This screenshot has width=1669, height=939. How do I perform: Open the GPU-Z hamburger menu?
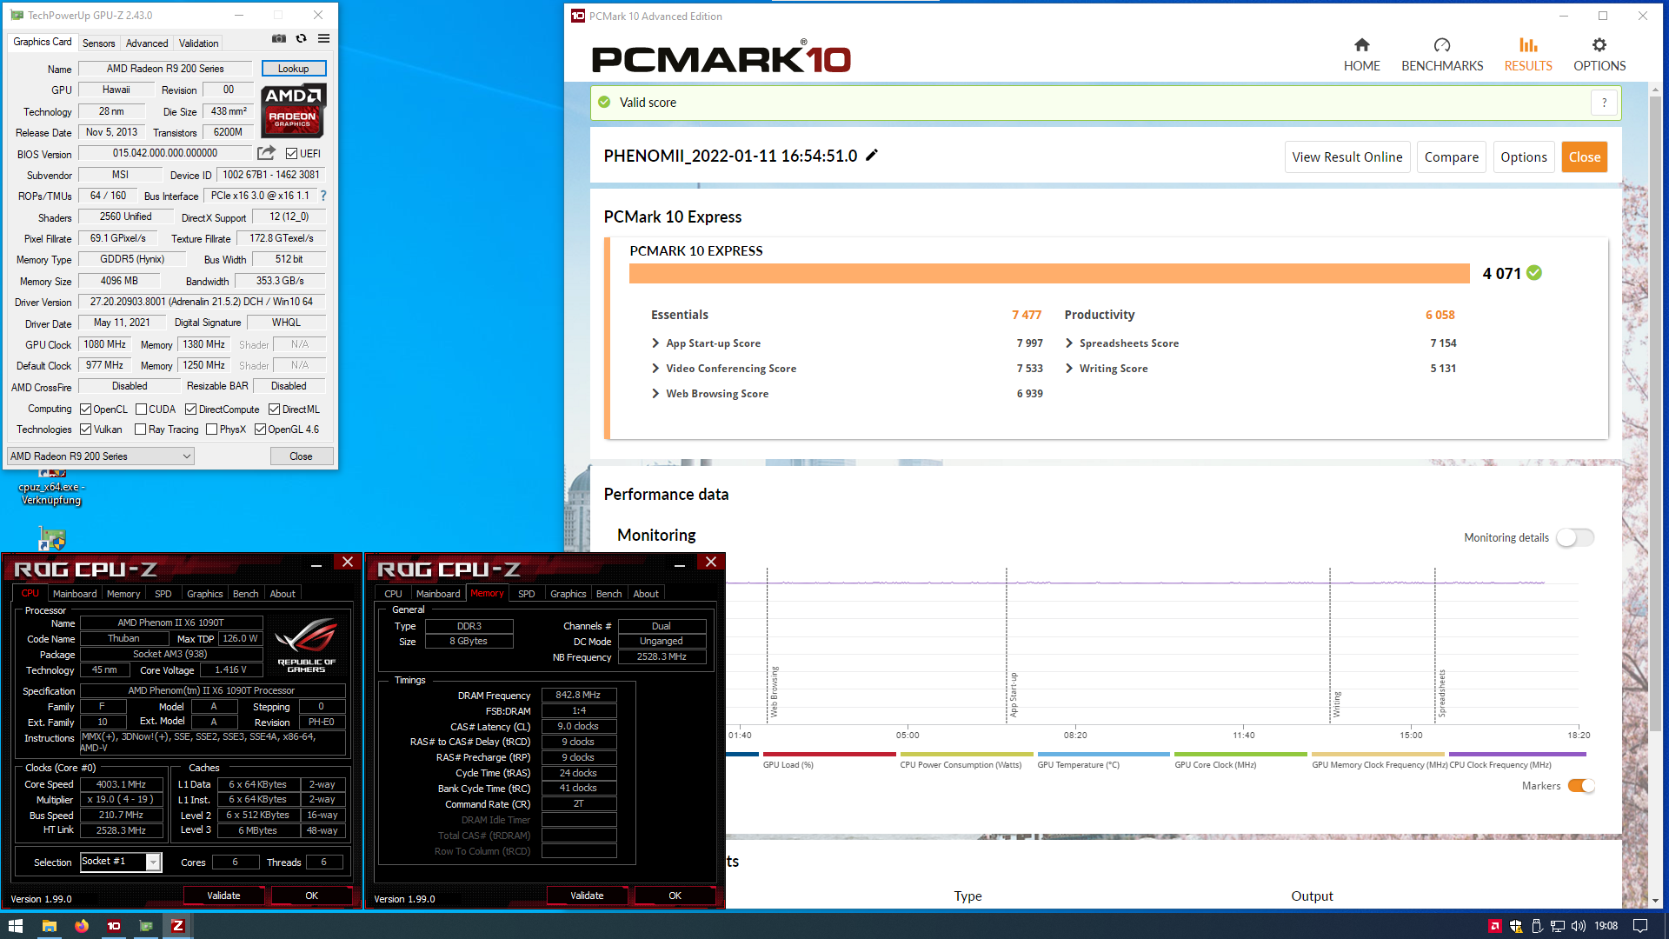pos(323,38)
